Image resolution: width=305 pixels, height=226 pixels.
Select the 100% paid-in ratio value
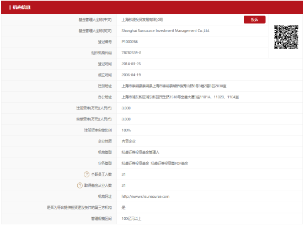(x=126, y=130)
